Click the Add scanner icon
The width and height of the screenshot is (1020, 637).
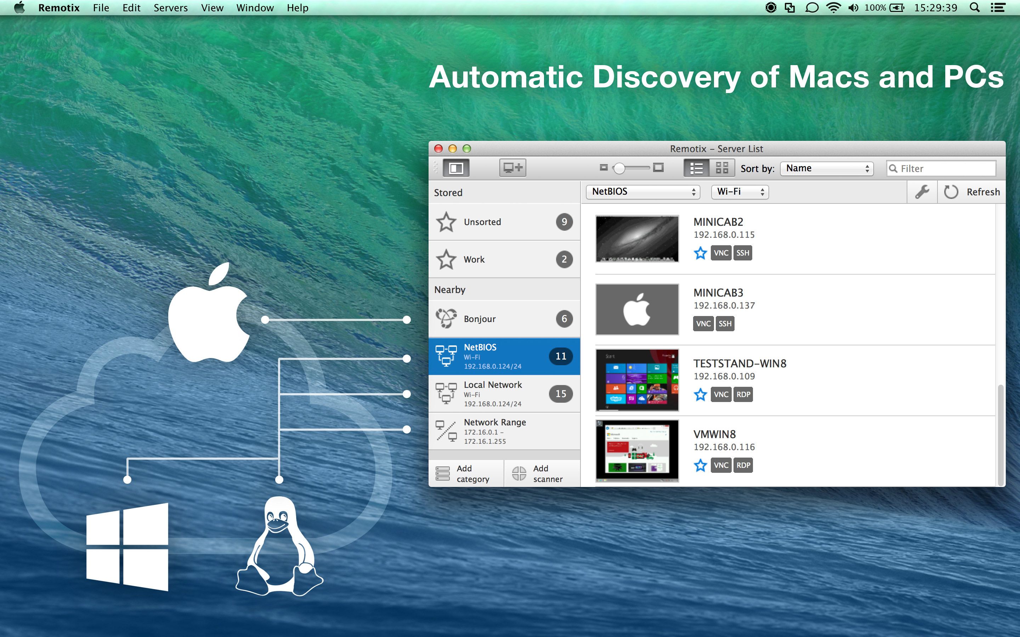pyautogui.click(x=519, y=474)
